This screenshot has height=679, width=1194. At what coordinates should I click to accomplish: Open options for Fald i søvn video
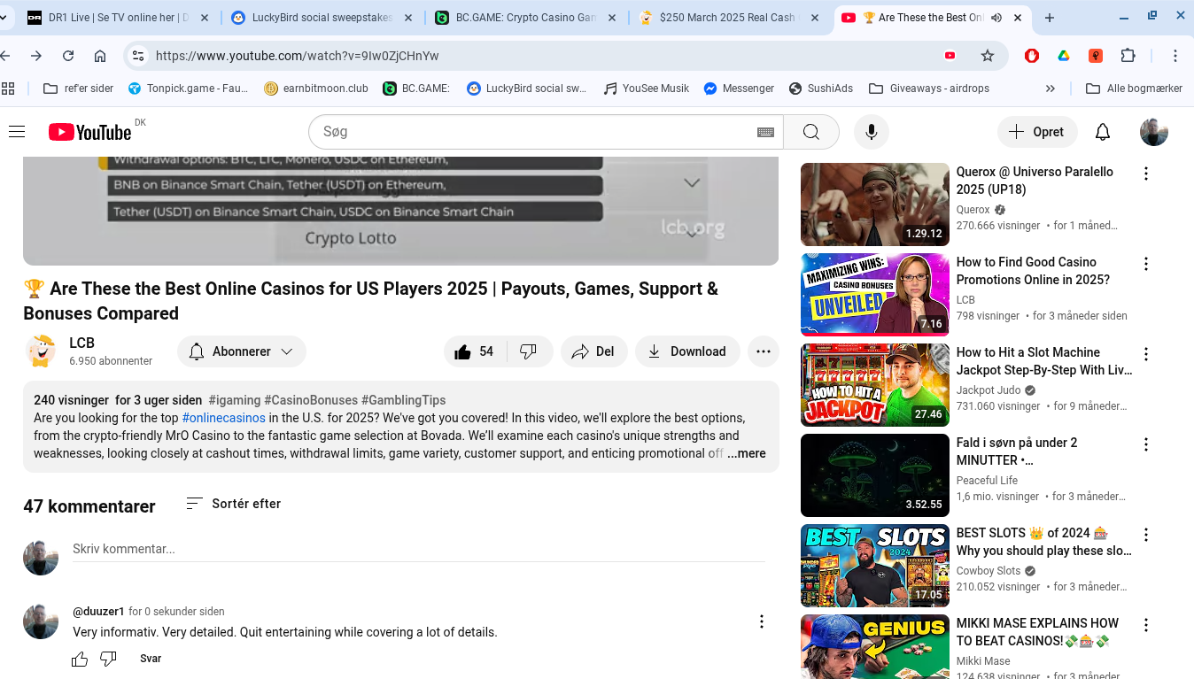click(1146, 444)
